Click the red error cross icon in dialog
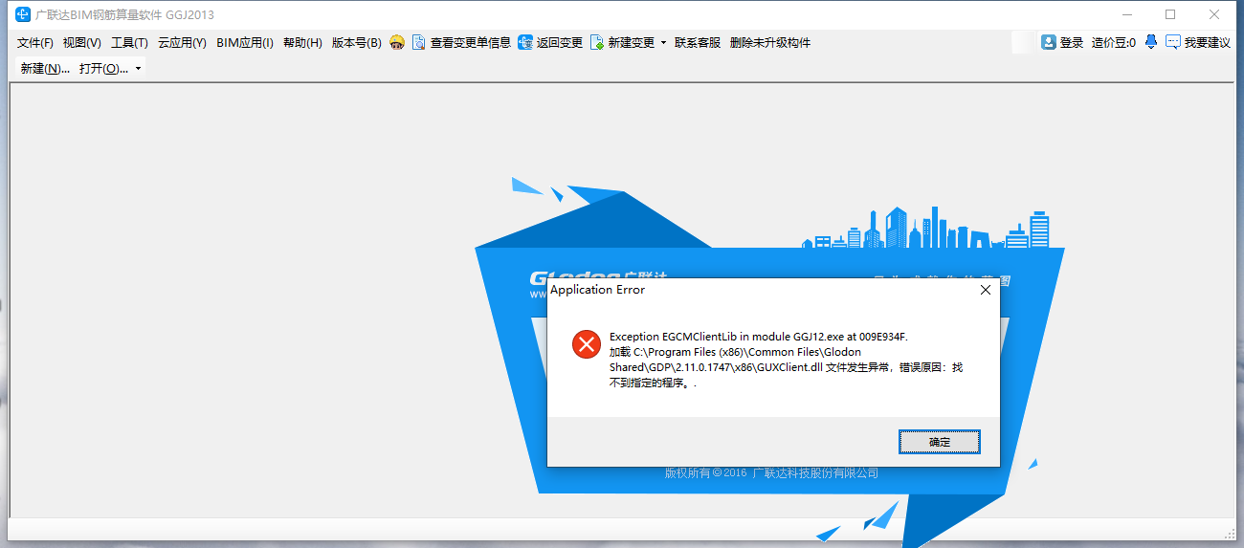 point(587,344)
